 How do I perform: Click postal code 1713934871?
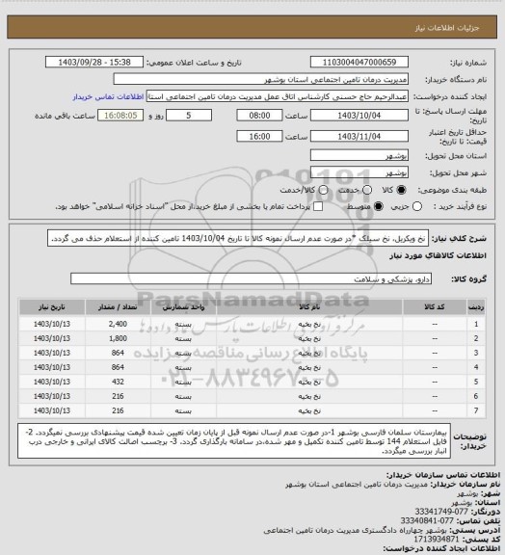437,539
